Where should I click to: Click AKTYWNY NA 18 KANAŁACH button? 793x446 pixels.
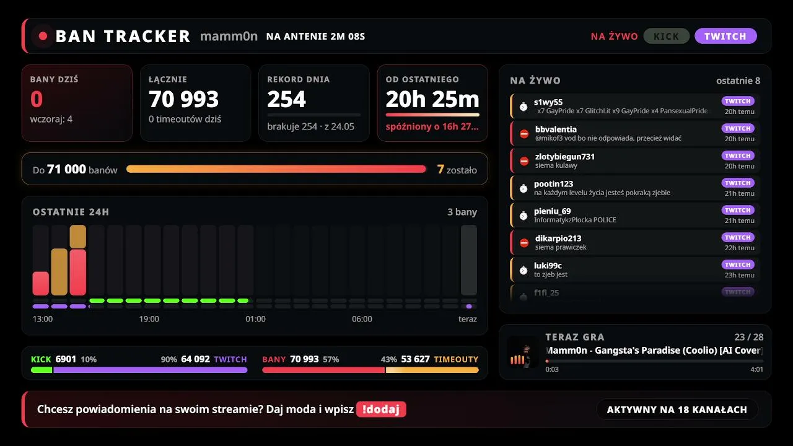coord(677,409)
